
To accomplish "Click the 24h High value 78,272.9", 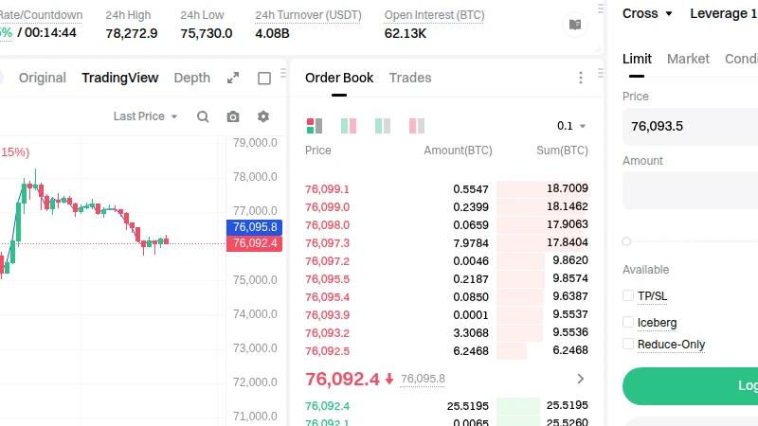I will [132, 33].
